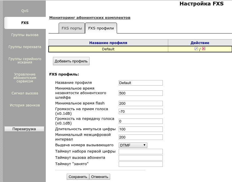
Task: Select the Default cell in profile table
Action: (x=108, y=49)
